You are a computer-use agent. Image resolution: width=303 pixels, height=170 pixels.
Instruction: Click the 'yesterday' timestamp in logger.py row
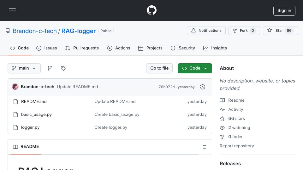pos(197,127)
